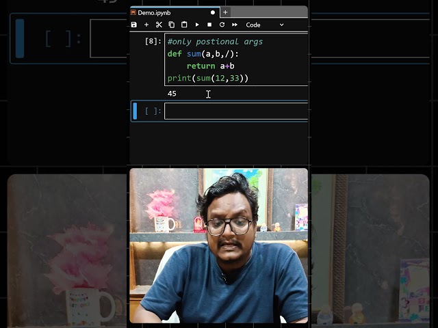This screenshot has height=328, width=438.
Task: Copy the selected cell
Action: (x=172, y=25)
